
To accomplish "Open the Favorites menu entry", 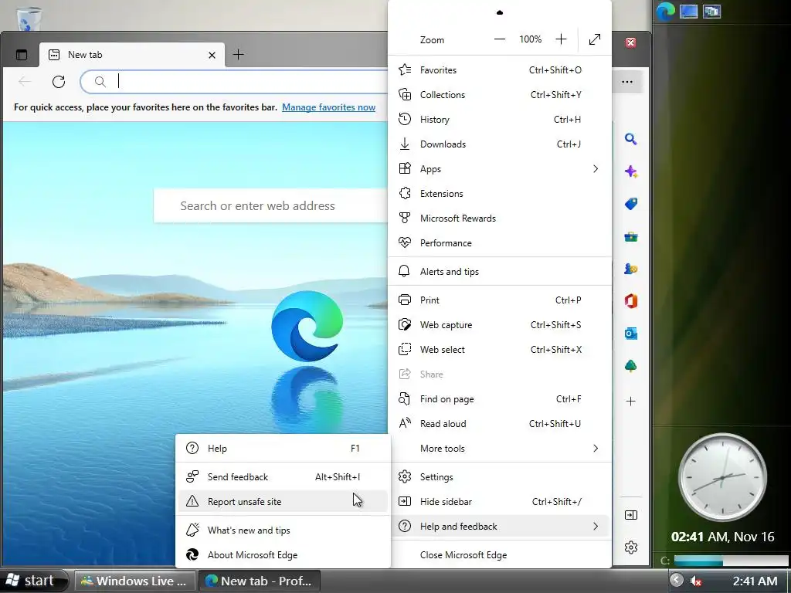I will (x=500, y=70).
